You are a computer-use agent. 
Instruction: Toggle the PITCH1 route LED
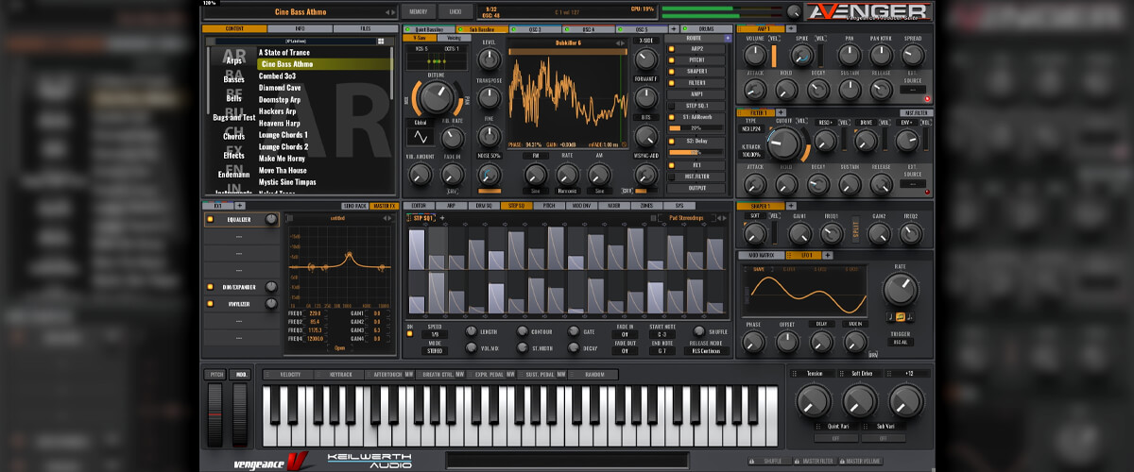click(x=672, y=59)
